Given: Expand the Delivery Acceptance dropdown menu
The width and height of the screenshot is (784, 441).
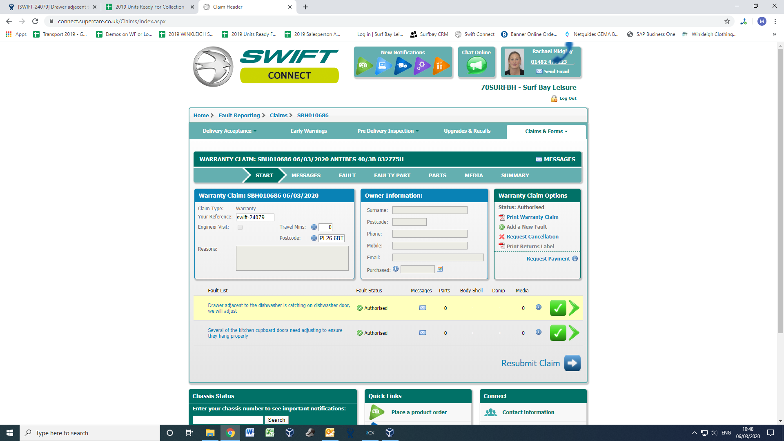Looking at the screenshot, I should (229, 131).
